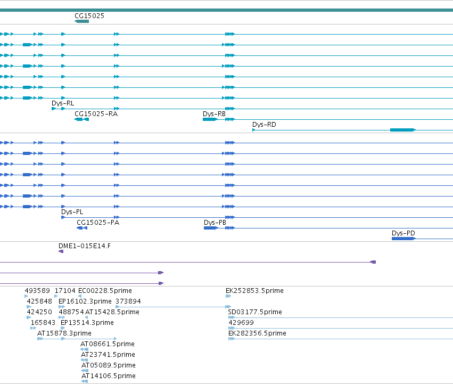
Task: Select the DME1-015E14.F purple arrow glyph
Action: [61, 251]
